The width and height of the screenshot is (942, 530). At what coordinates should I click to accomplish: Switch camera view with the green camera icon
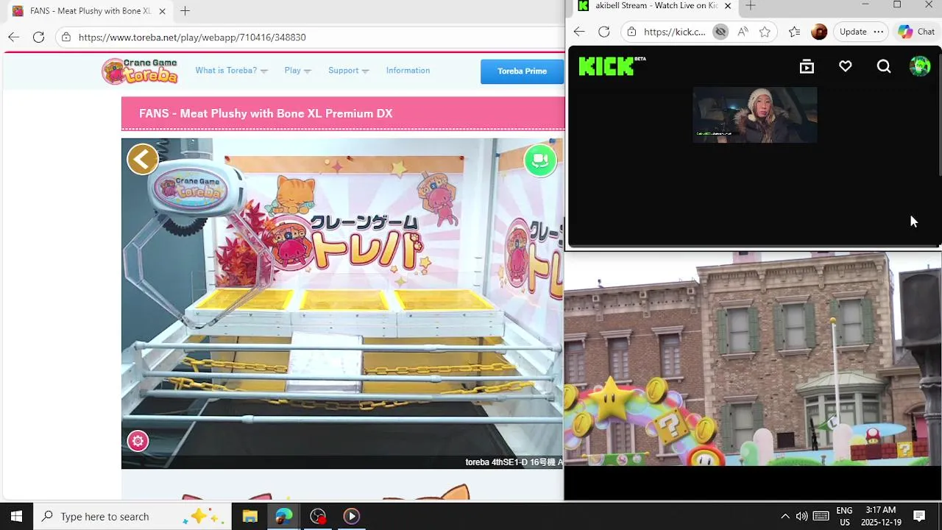click(539, 160)
